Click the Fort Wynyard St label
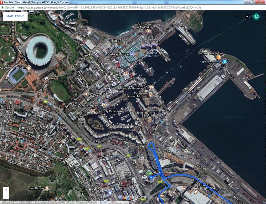The image size is (266, 204). coord(82,80)
